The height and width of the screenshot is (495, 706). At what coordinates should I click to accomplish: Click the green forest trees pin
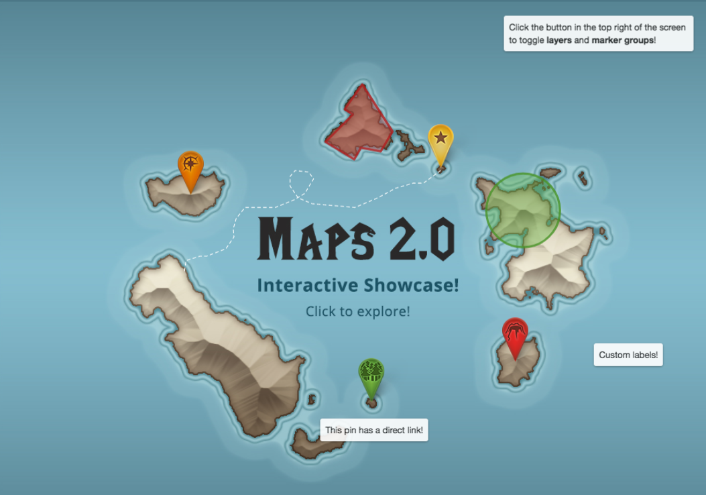371,372
